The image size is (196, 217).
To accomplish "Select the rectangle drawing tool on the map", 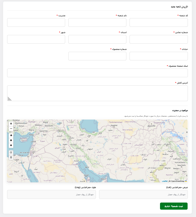I will pos(11,140).
